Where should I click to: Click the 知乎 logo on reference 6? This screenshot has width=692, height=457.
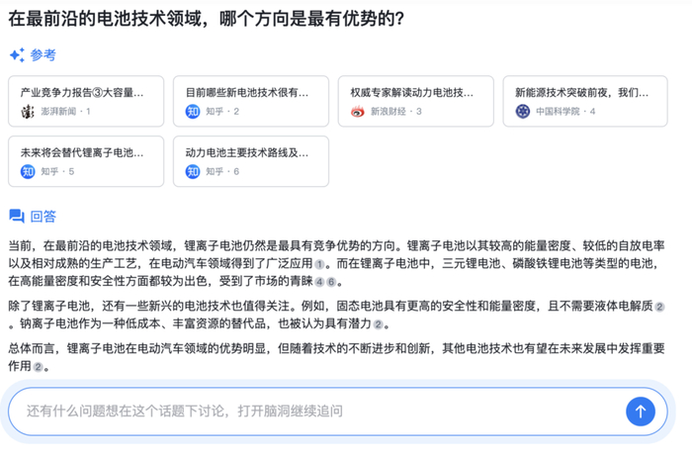[193, 172]
